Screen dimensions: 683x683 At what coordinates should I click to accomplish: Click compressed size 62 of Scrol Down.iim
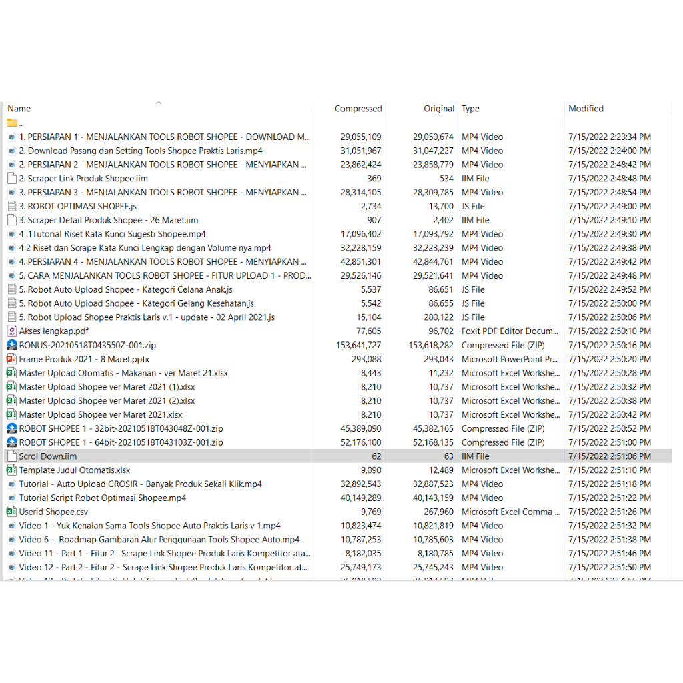[376, 456]
